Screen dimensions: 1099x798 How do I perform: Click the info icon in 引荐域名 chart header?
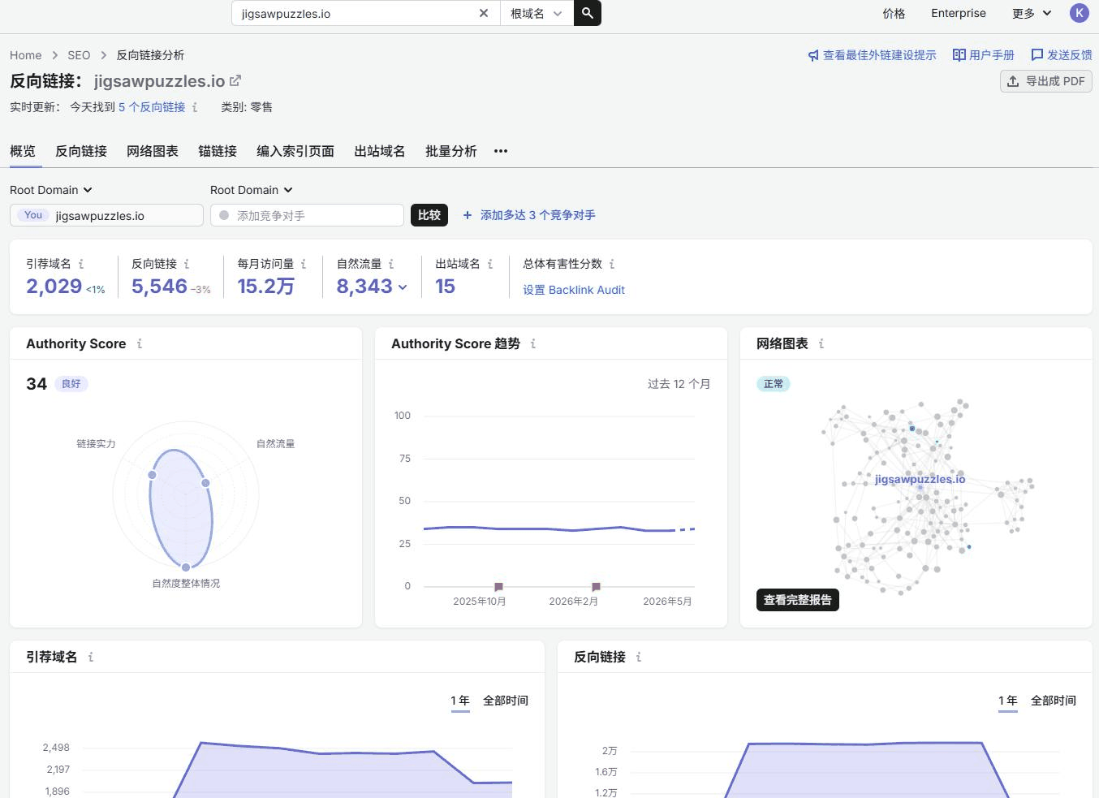click(x=91, y=657)
